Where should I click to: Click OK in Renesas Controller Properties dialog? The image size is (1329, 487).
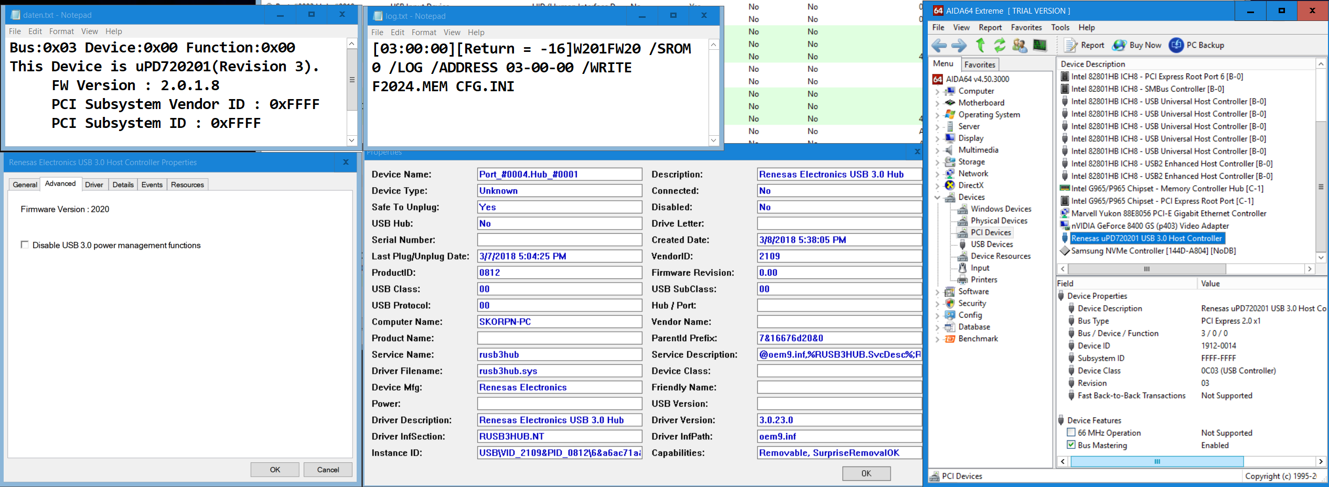click(275, 470)
